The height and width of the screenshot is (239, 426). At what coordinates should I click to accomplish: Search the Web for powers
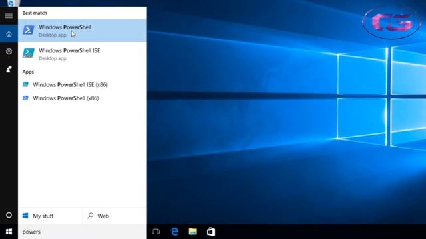114,216
